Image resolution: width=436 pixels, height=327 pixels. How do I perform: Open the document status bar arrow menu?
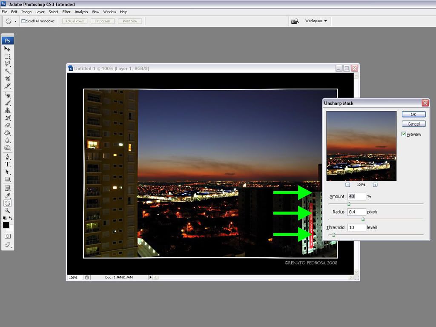click(x=150, y=278)
